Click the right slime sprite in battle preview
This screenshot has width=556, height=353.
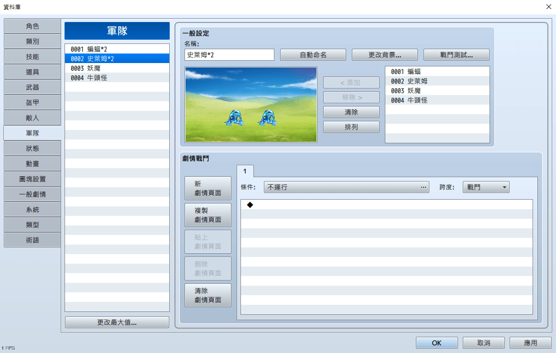coord(267,118)
